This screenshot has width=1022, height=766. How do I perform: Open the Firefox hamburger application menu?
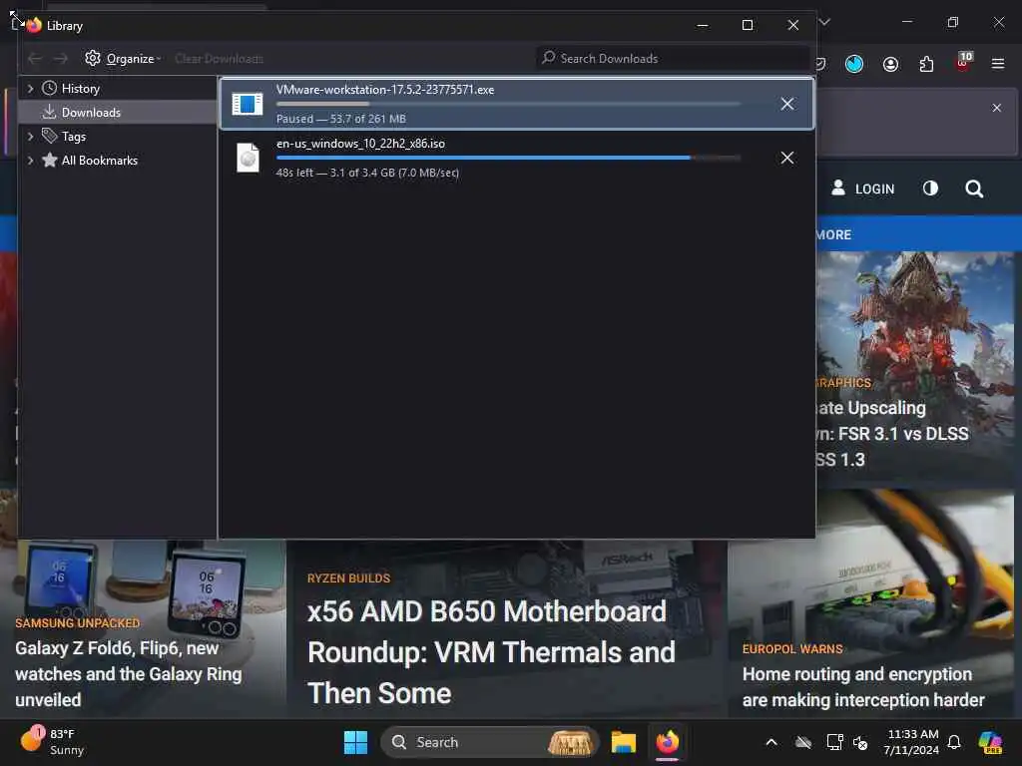[998, 64]
